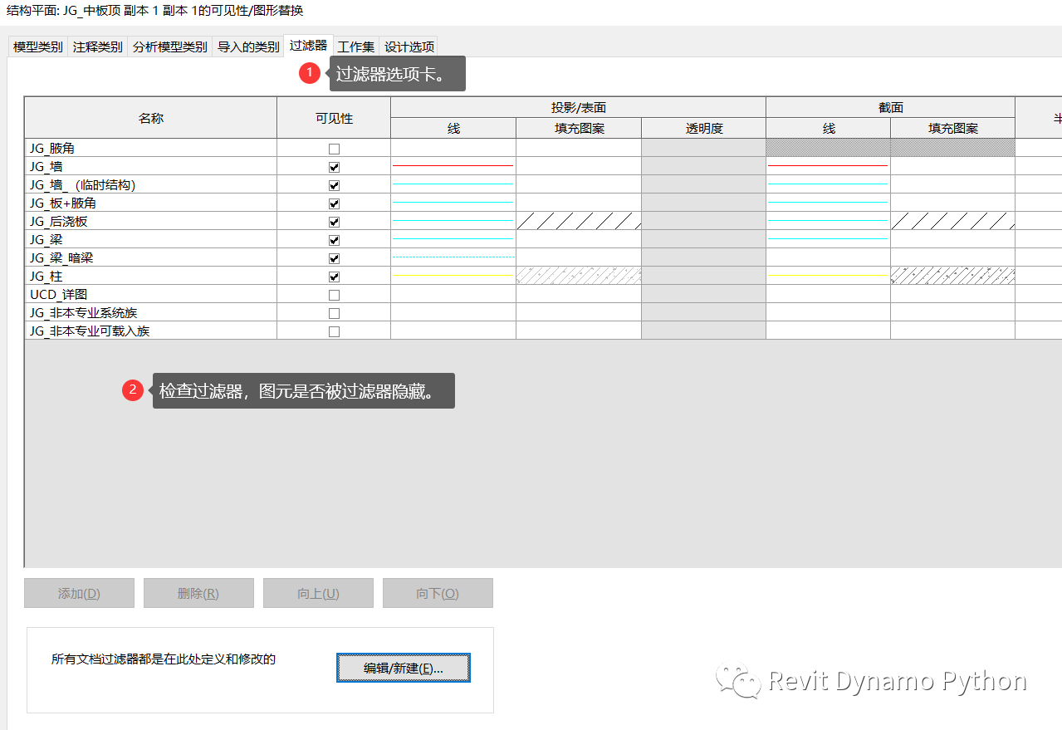Edit cut line override for JG_墙
Viewport: 1062px width, 730px height.
pos(828,166)
